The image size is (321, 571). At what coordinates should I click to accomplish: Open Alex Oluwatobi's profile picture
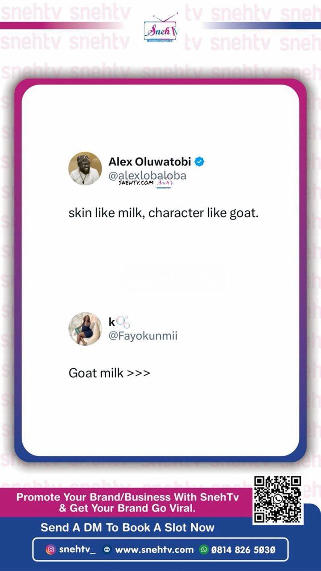(x=85, y=169)
